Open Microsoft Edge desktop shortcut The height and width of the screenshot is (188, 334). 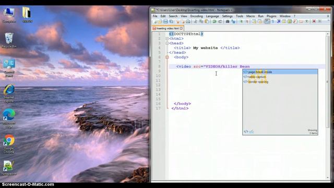coord(9,119)
